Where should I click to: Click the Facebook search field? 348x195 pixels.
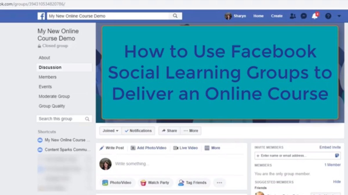pos(108,16)
